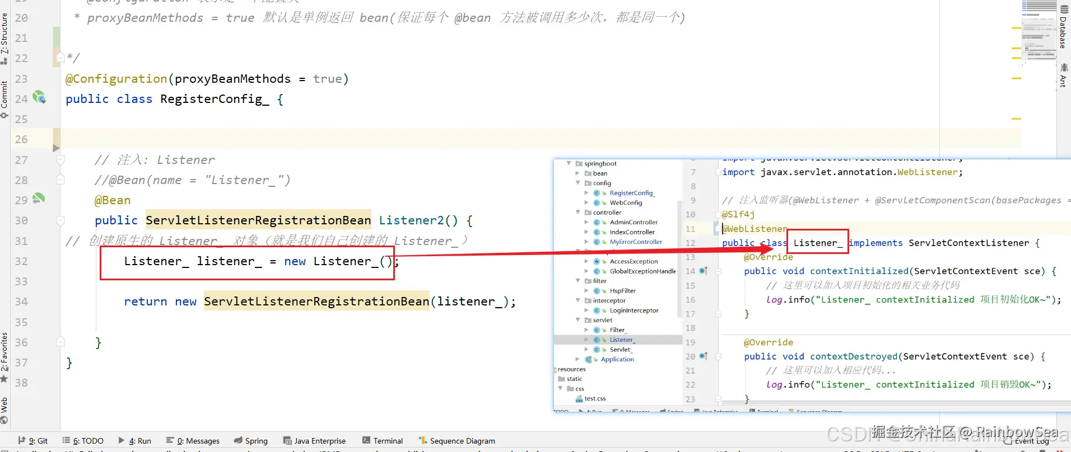Click the Spring bean gutter icon on line 29
Viewport: 1071px width, 452px height.
[39, 199]
